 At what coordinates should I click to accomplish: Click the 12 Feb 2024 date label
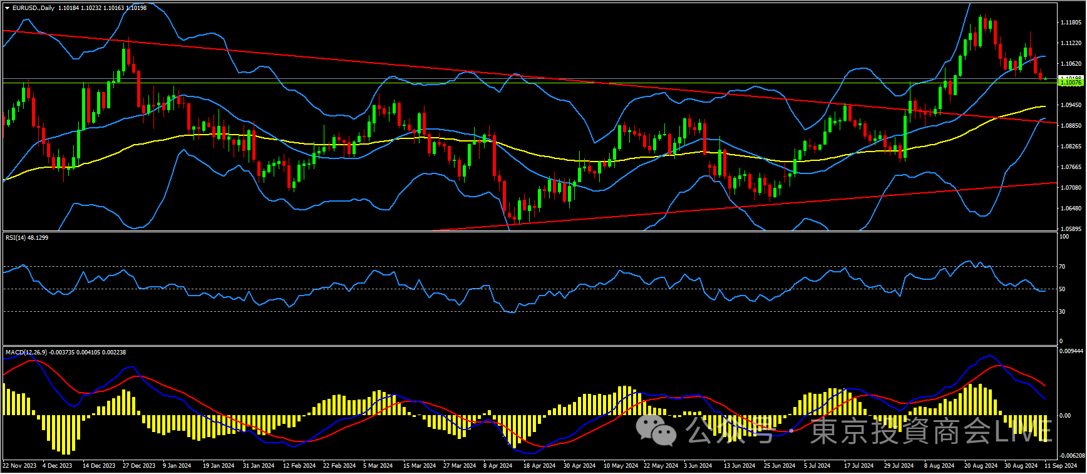tap(299, 466)
